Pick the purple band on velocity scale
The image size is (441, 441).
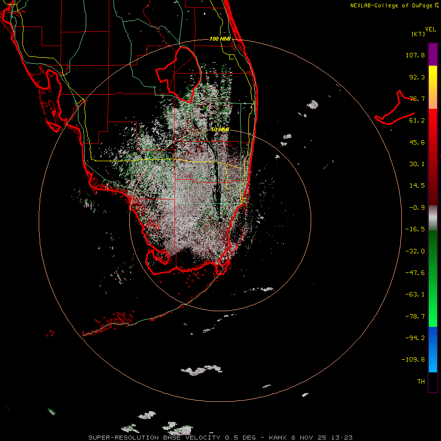pyautogui.click(x=433, y=54)
